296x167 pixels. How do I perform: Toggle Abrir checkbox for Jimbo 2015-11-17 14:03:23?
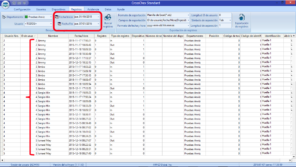pyautogui.click(x=291, y=67)
